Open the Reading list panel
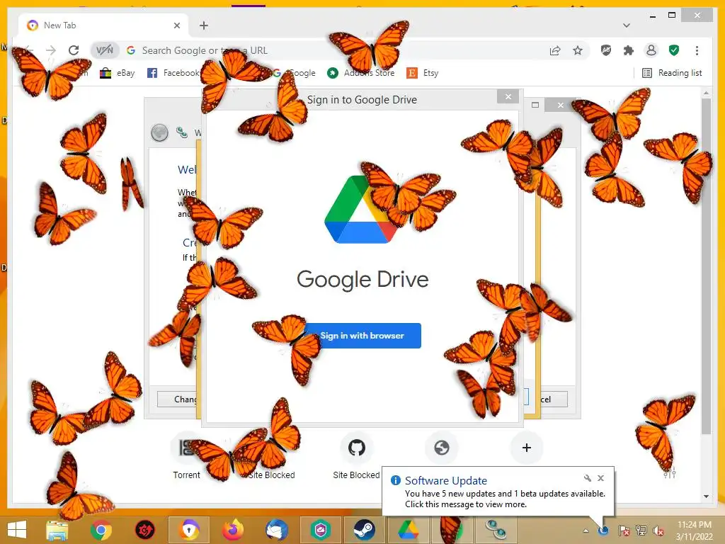725x544 pixels. [673, 73]
